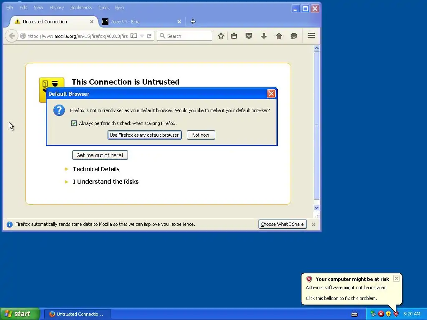
Task: Expand I Understand the Risks section
Action: 105,182
